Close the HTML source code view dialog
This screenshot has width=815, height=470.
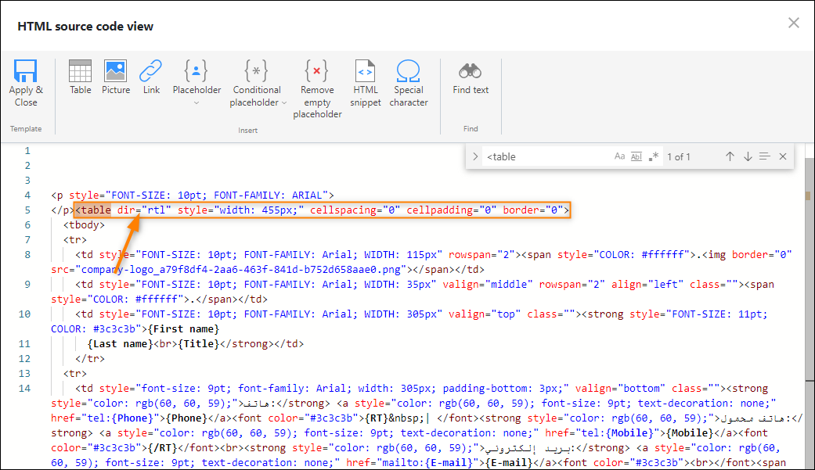[x=793, y=23]
